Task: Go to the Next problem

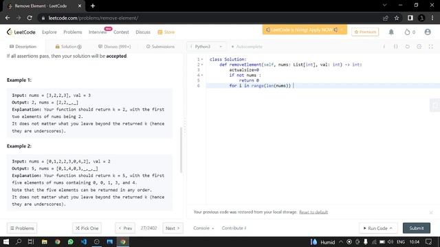Action: point(173,228)
